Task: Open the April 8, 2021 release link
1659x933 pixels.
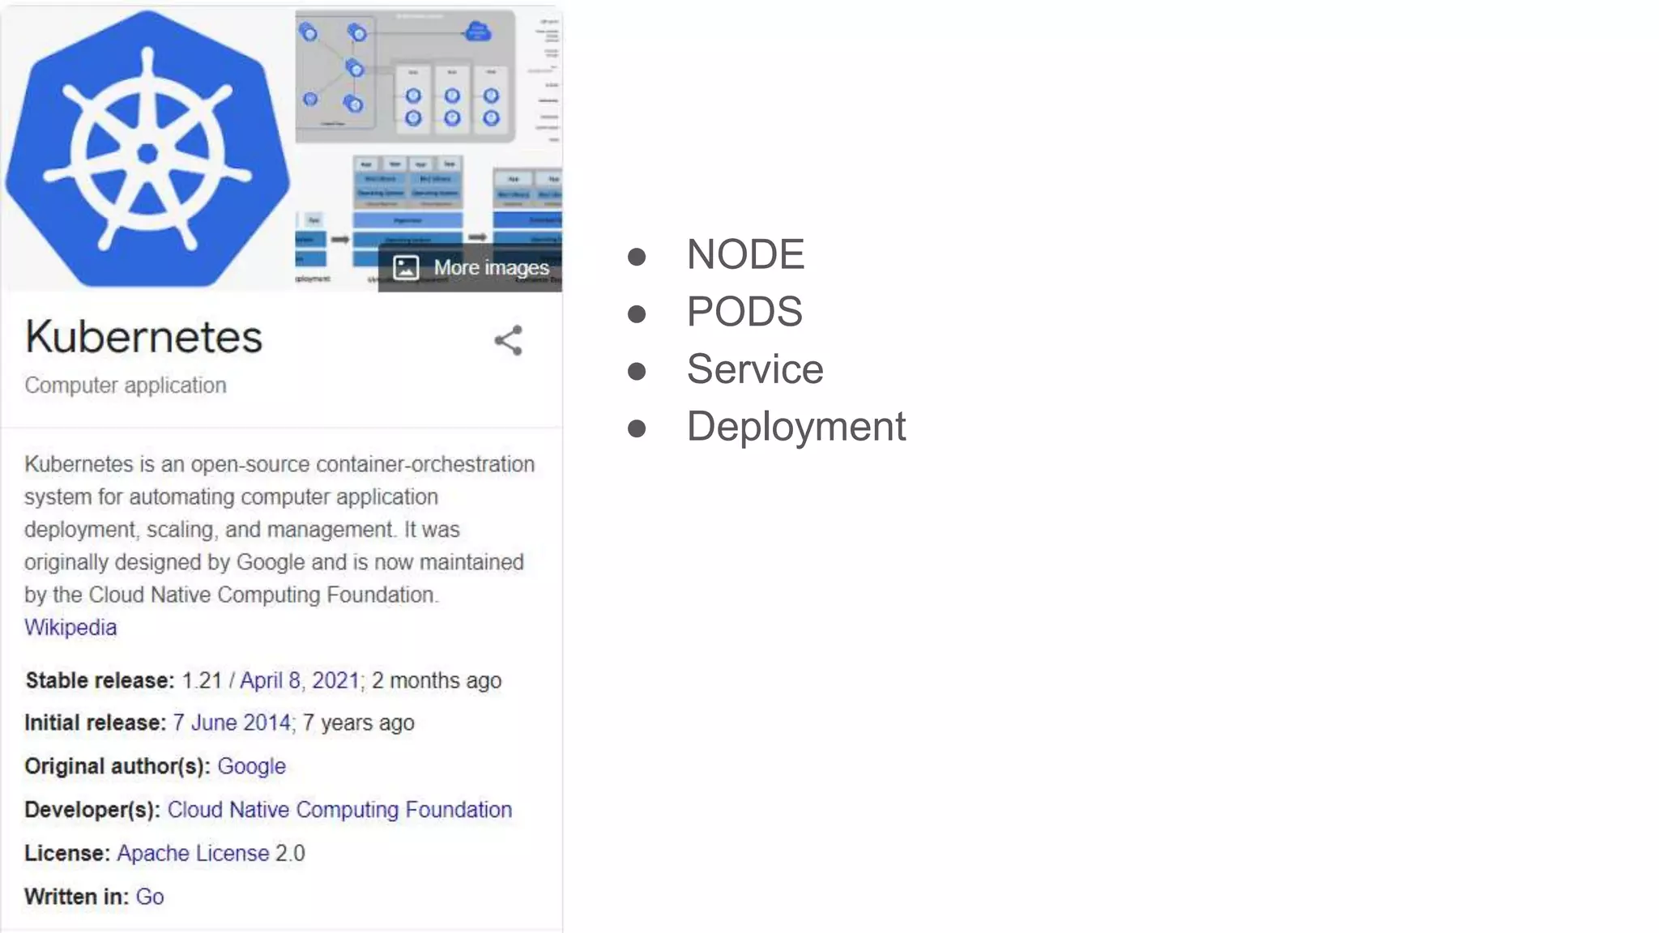Action: click(299, 680)
